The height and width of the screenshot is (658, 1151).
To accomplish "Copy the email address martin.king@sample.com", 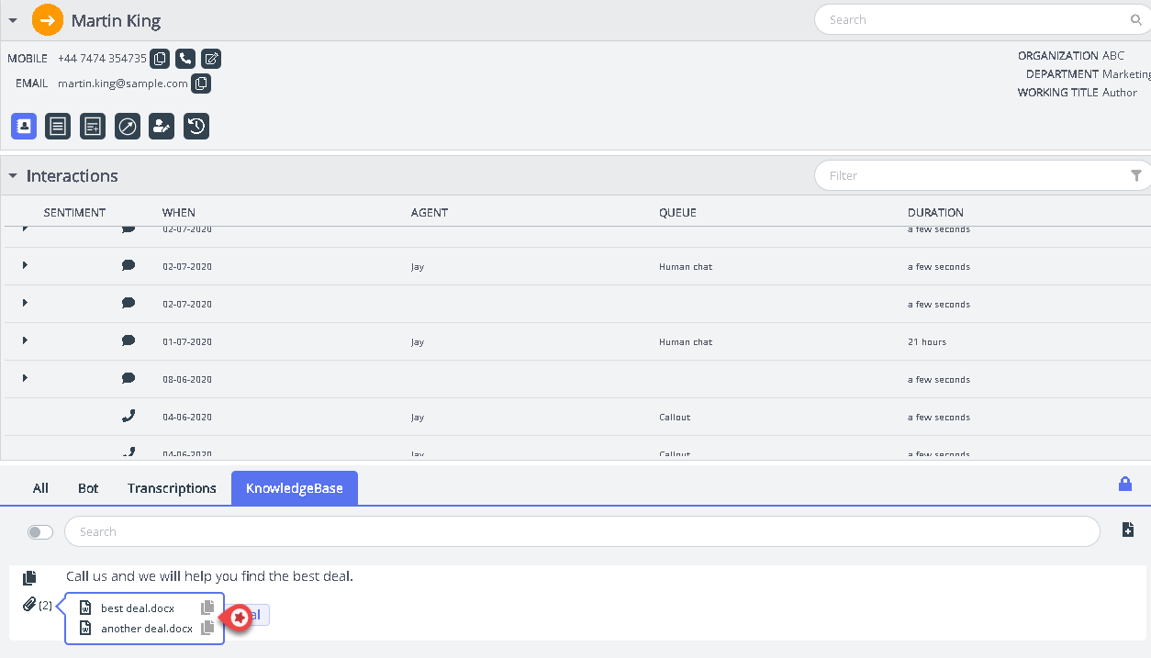I will (x=201, y=84).
